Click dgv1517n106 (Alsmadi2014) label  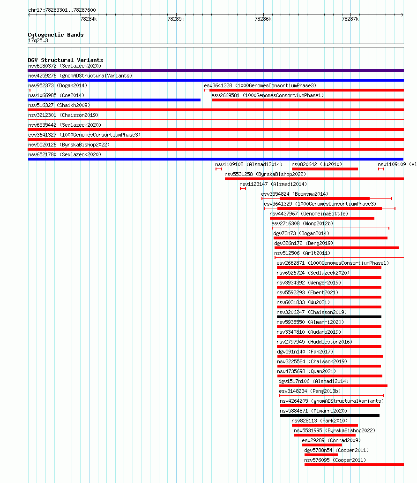[x=313, y=381]
